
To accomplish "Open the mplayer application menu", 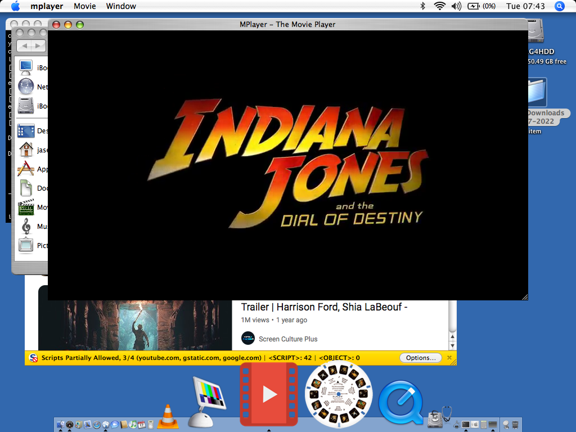I will click(x=47, y=6).
